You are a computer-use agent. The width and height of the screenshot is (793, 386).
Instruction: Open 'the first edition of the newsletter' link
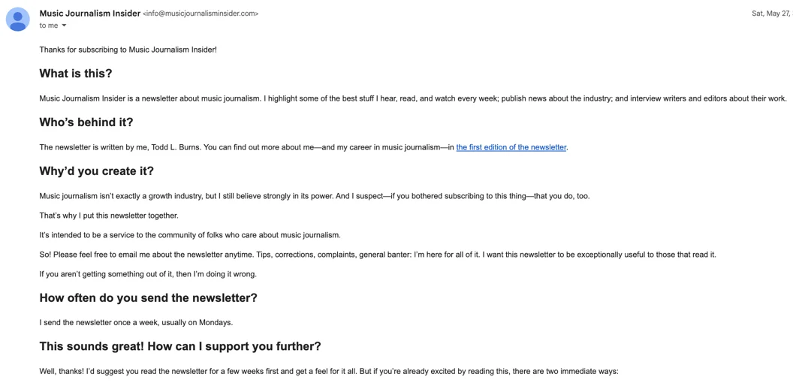point(511,147)
